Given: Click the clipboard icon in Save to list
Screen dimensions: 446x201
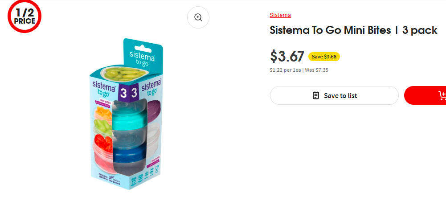Looking at the screenshot, I should click(316, 95).
